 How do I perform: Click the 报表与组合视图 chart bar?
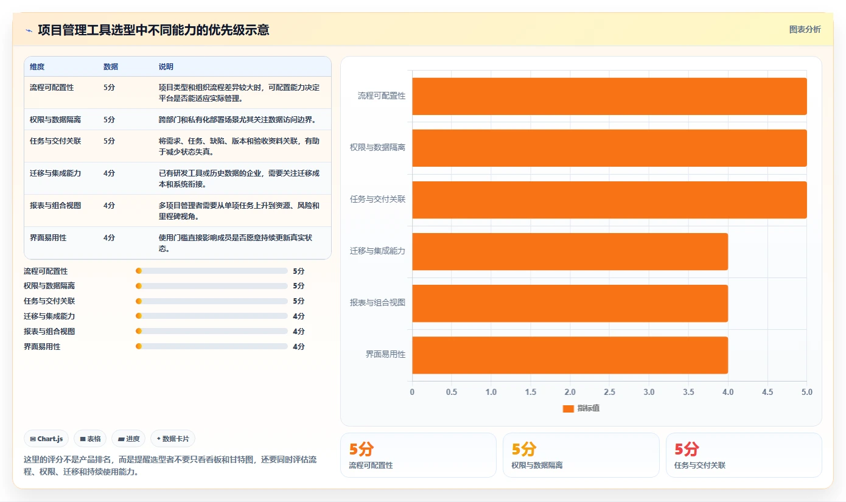570,303
